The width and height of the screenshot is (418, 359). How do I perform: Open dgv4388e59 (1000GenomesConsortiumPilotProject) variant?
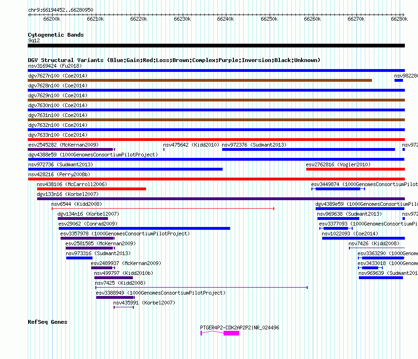93,155
